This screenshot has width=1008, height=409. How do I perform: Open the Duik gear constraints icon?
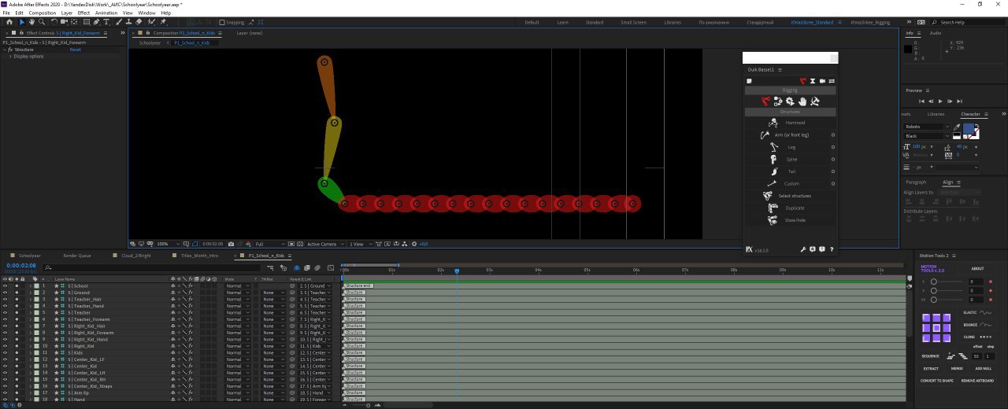[x=790, y=101]
